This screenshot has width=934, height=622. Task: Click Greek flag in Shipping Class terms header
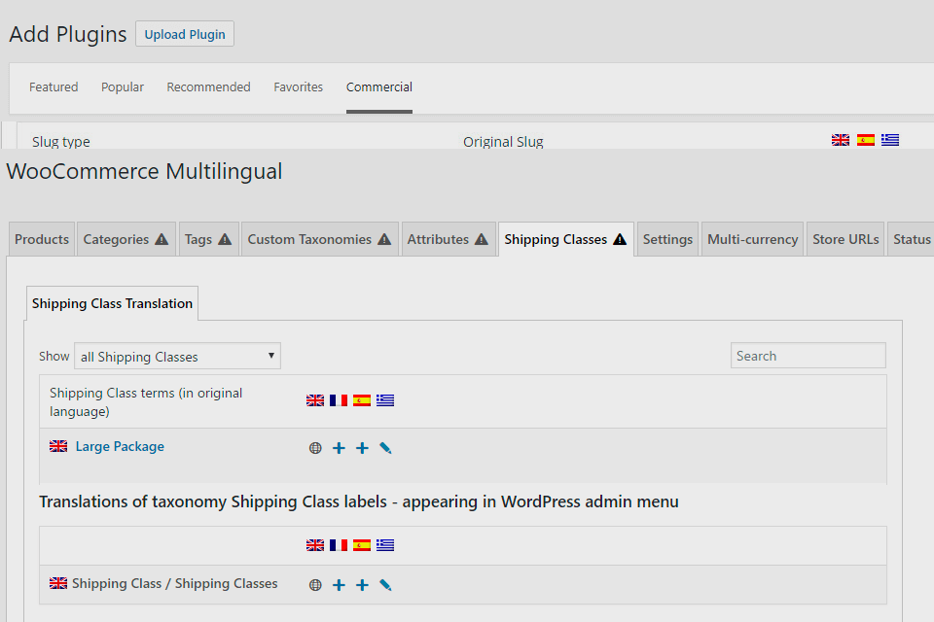[x=385, y=400]
